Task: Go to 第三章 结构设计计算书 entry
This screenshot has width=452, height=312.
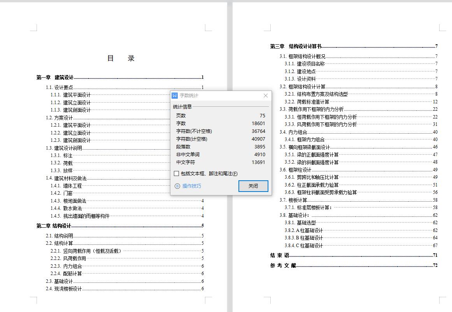Action: coord(354,46)
